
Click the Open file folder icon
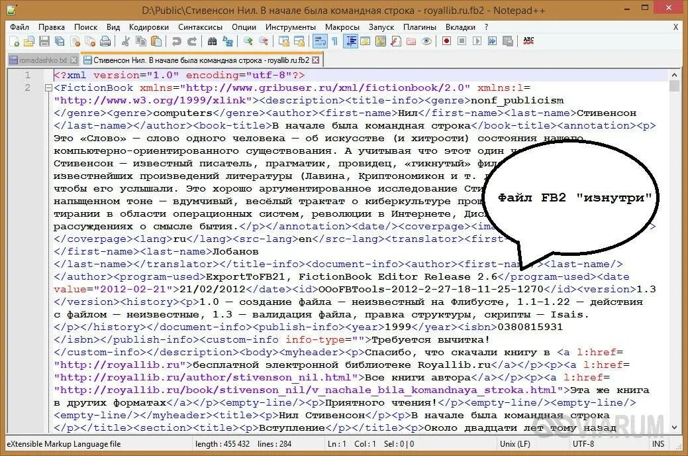(x=29, y=41)
